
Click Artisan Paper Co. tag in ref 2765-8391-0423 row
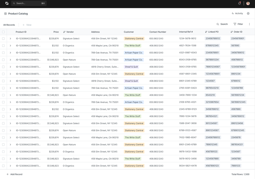point(134,88)
